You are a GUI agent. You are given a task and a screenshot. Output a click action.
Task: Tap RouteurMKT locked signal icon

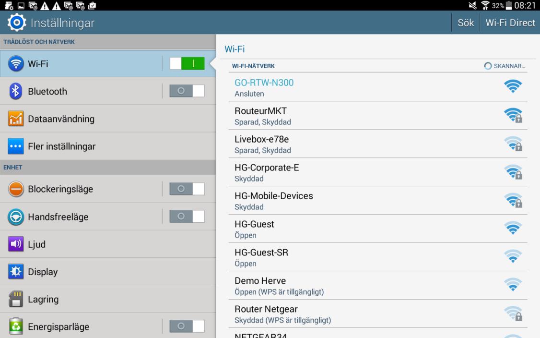513,115
